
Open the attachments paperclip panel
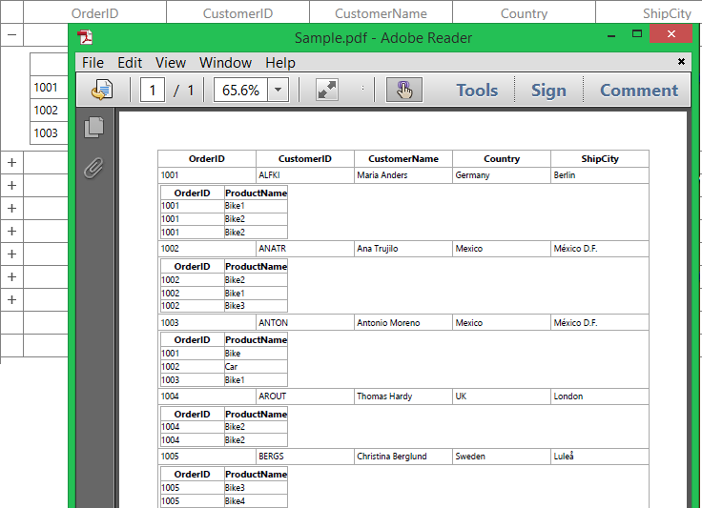click(x=93, y=168)
